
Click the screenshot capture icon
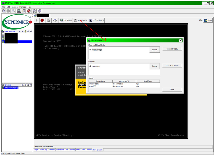[x=48, y=20]
